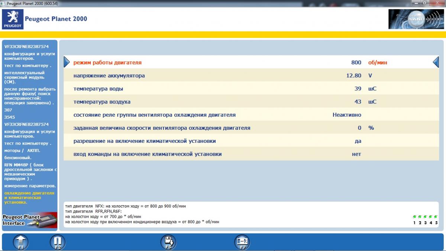446x251 pixels.
Task: Select the 'разрешение на включение климатической установки' row
Action: pos(251,141)
